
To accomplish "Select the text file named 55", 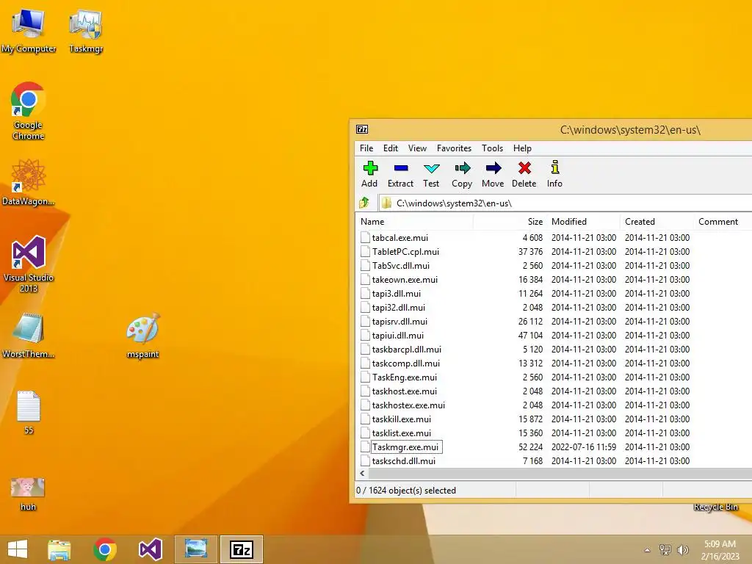I will tap(29, 413).
